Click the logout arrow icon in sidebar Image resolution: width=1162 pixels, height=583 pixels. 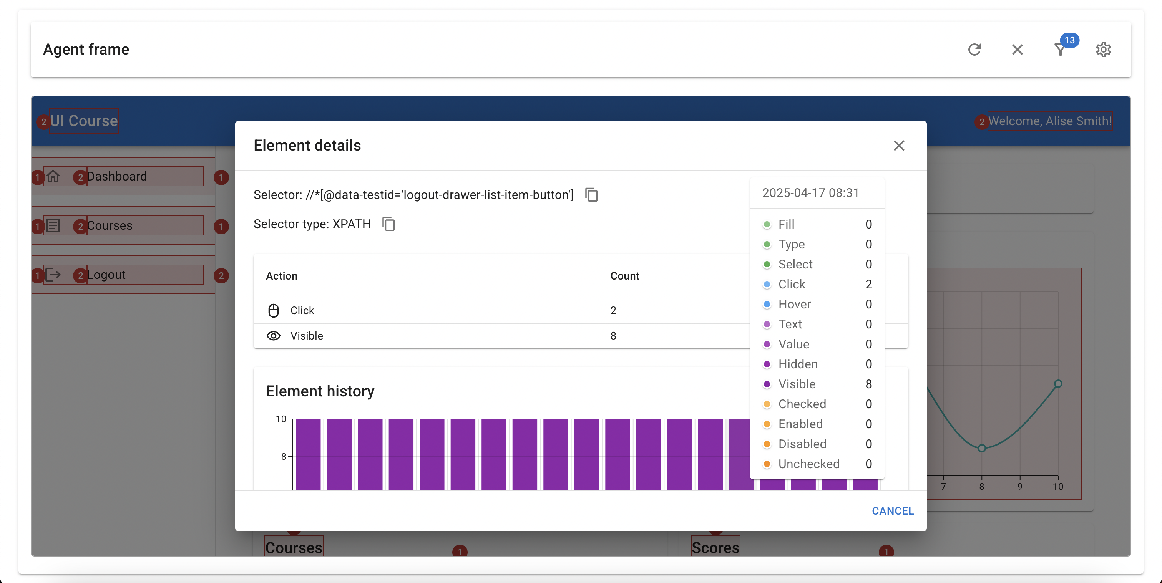[x=53, y=275]
